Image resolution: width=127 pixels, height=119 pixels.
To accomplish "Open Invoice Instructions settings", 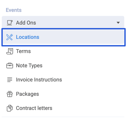I will (x=39, y=80).
